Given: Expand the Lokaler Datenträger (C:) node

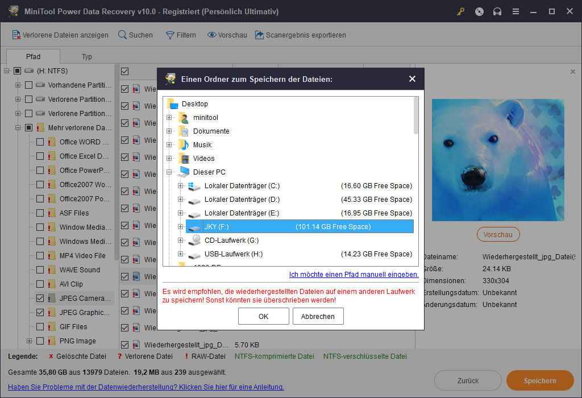Looking at the screenshot, I should (x=181, y=186).
